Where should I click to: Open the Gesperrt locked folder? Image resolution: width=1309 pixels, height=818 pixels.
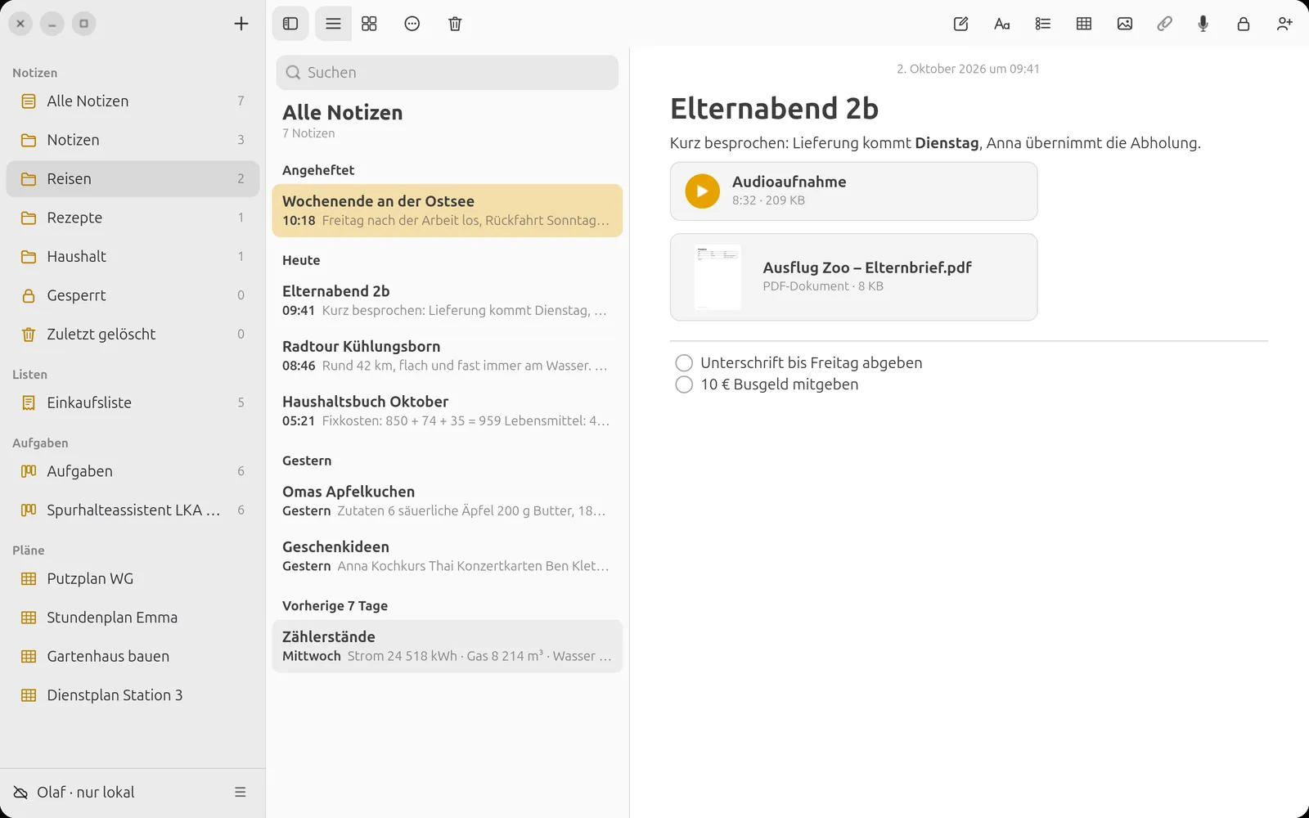133,295
